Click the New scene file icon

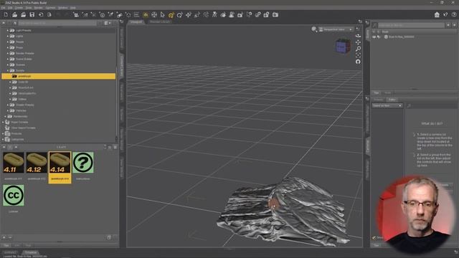click(x=6, y=14)
